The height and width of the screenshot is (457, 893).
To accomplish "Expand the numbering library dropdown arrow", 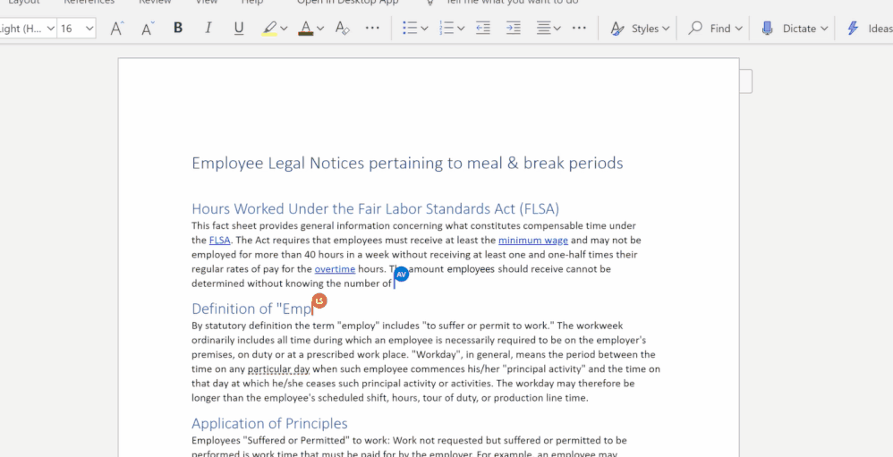I will (461, 29).
